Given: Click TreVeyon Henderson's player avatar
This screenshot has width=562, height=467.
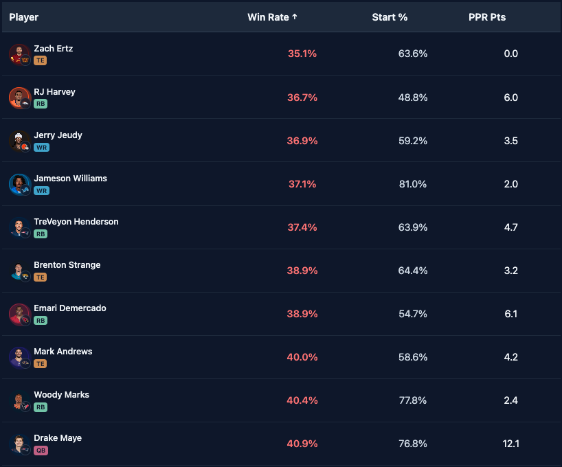Looking at the screenshot, I should click(19, 227).
